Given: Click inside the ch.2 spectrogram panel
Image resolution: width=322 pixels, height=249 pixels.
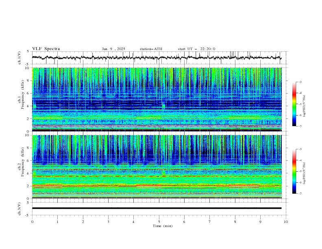Looking at the screenshot, I should (x=157, y=167).
